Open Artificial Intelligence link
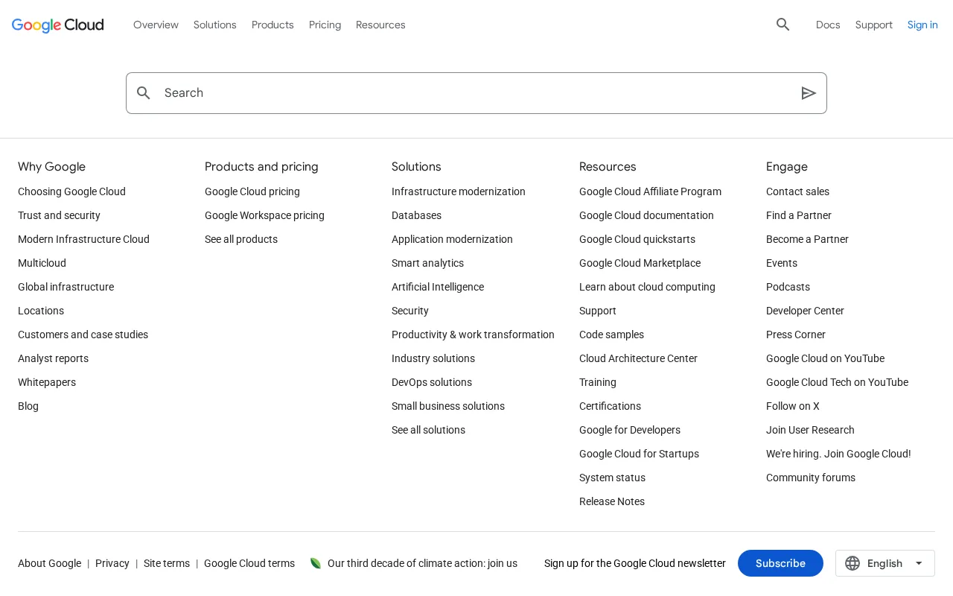Screen dimensions: 953x596 click(x=438, y=287)
